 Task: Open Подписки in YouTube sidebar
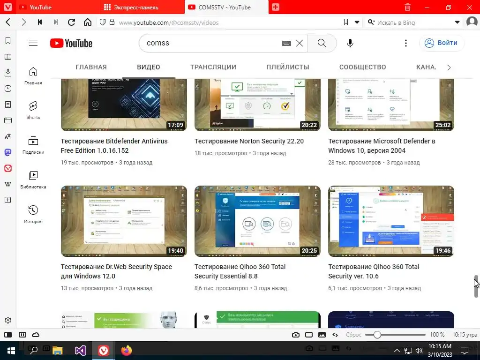33,145
